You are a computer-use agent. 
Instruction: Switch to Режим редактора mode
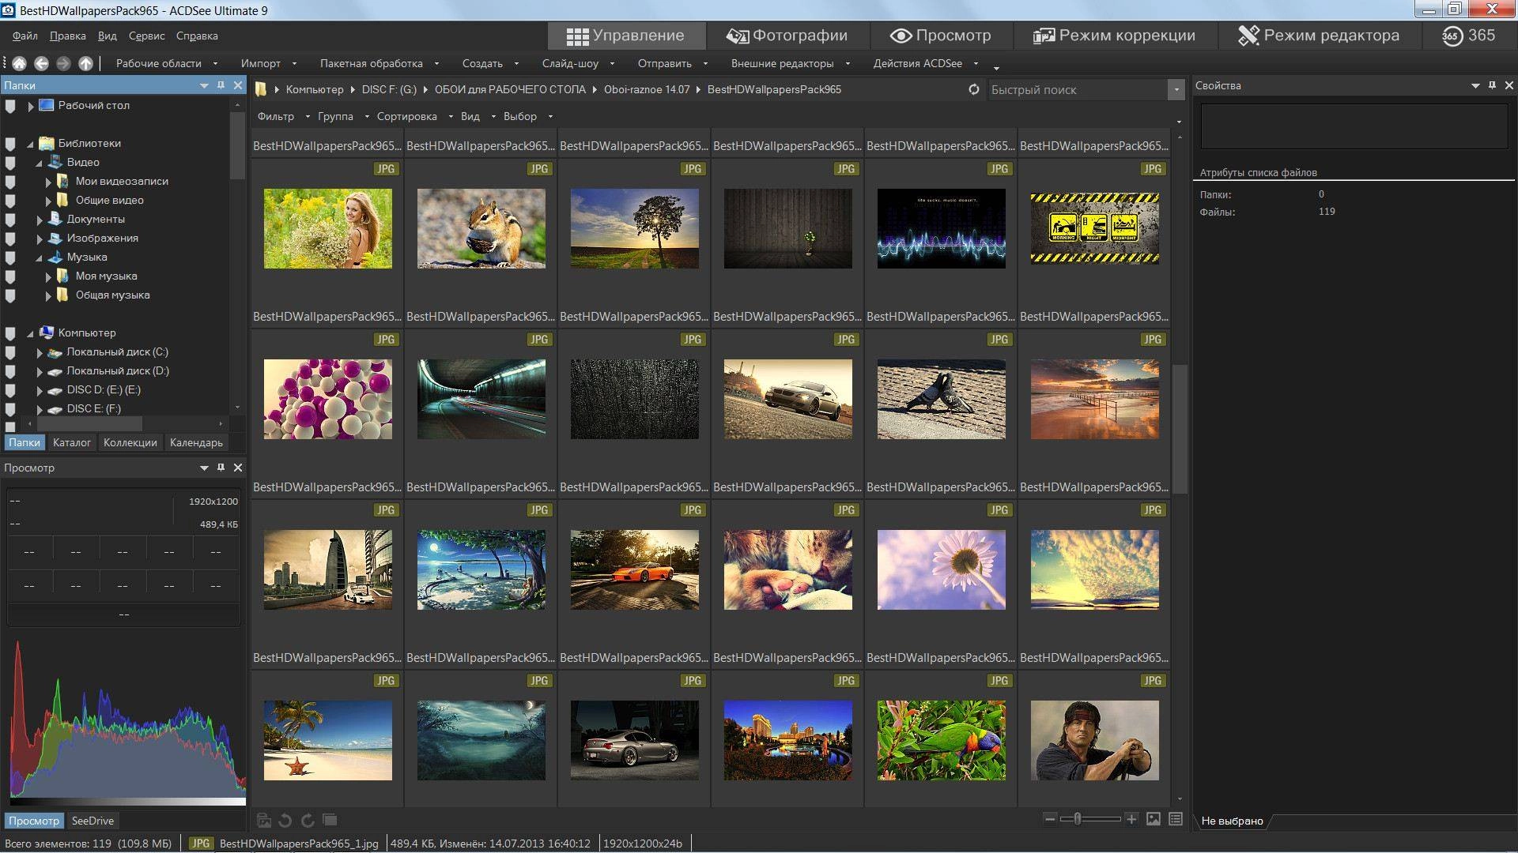click(x=1318, y=36)
